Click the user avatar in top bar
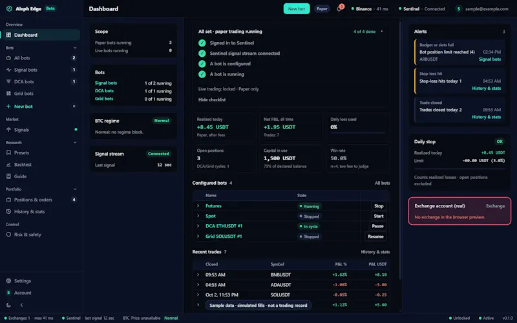The image size is (517, 323). click(x=459, y=9)
